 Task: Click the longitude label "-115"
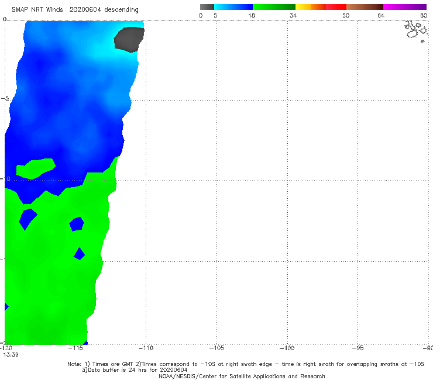(x=75, y=348)
